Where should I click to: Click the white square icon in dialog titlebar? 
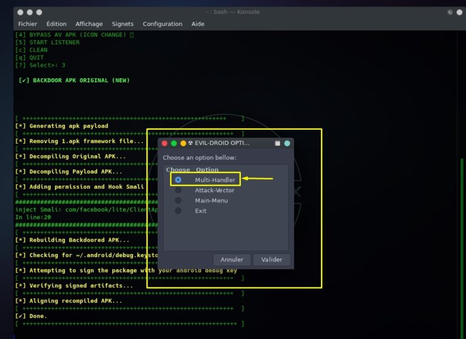pyautogui.click(x=277, y=144)
